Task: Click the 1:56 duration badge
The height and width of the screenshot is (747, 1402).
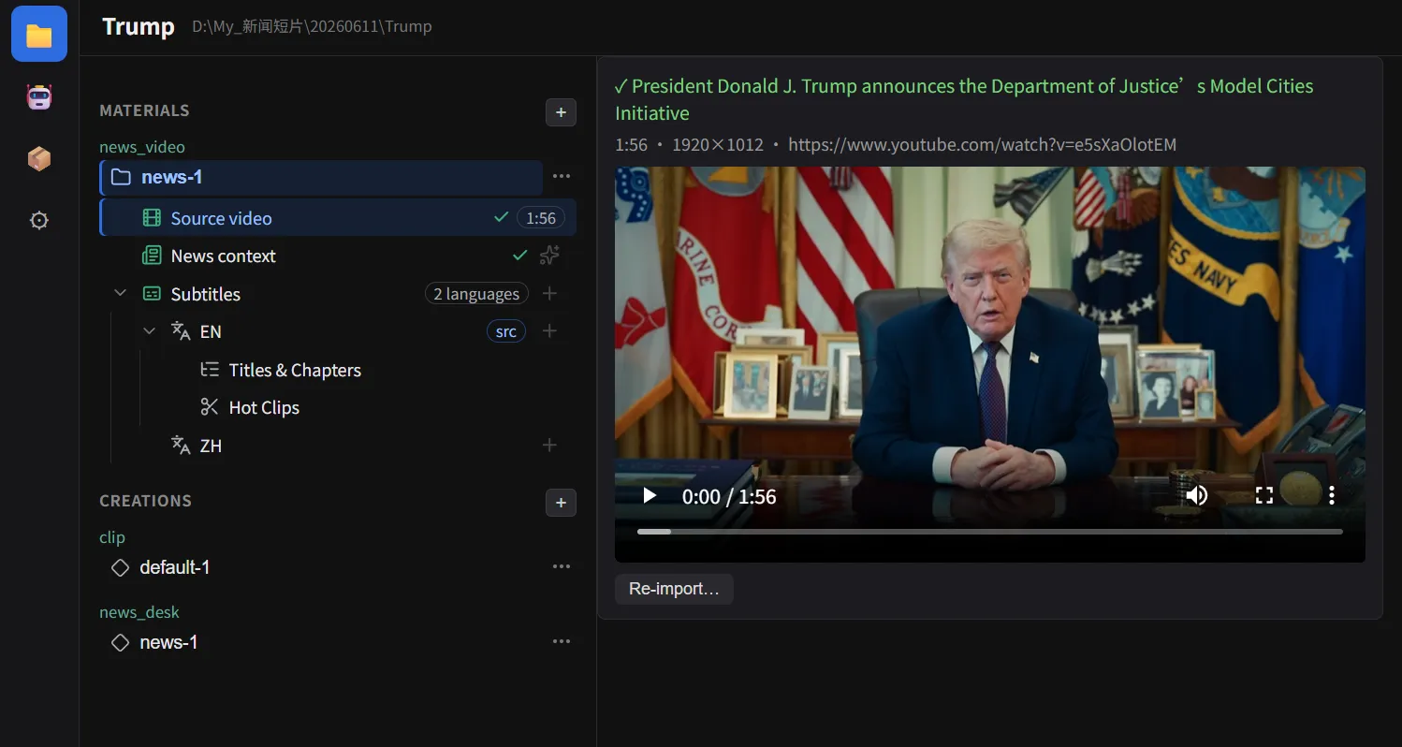Action: (x=540, y=218)
